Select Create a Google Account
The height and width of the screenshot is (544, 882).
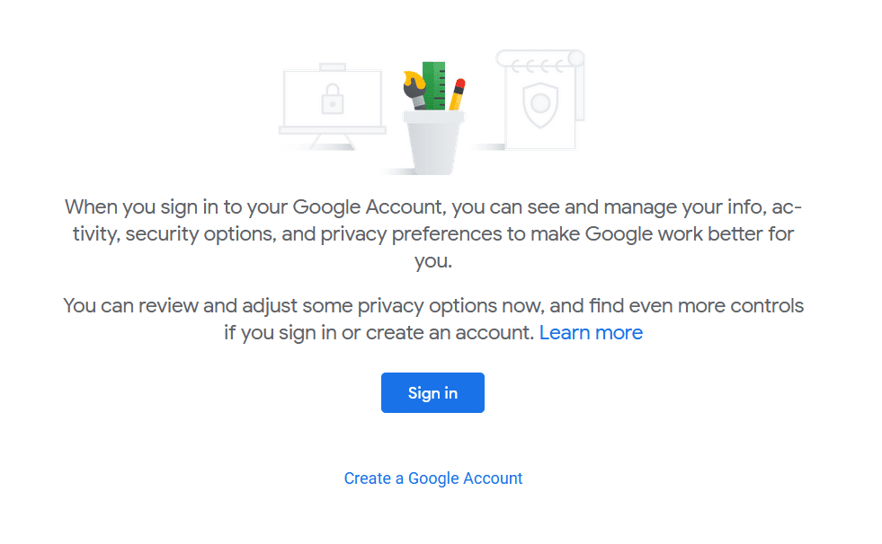tap(432, 478)
